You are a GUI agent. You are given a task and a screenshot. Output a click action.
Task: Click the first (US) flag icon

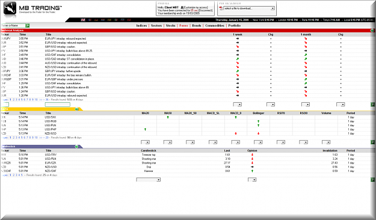coord(83,20)
